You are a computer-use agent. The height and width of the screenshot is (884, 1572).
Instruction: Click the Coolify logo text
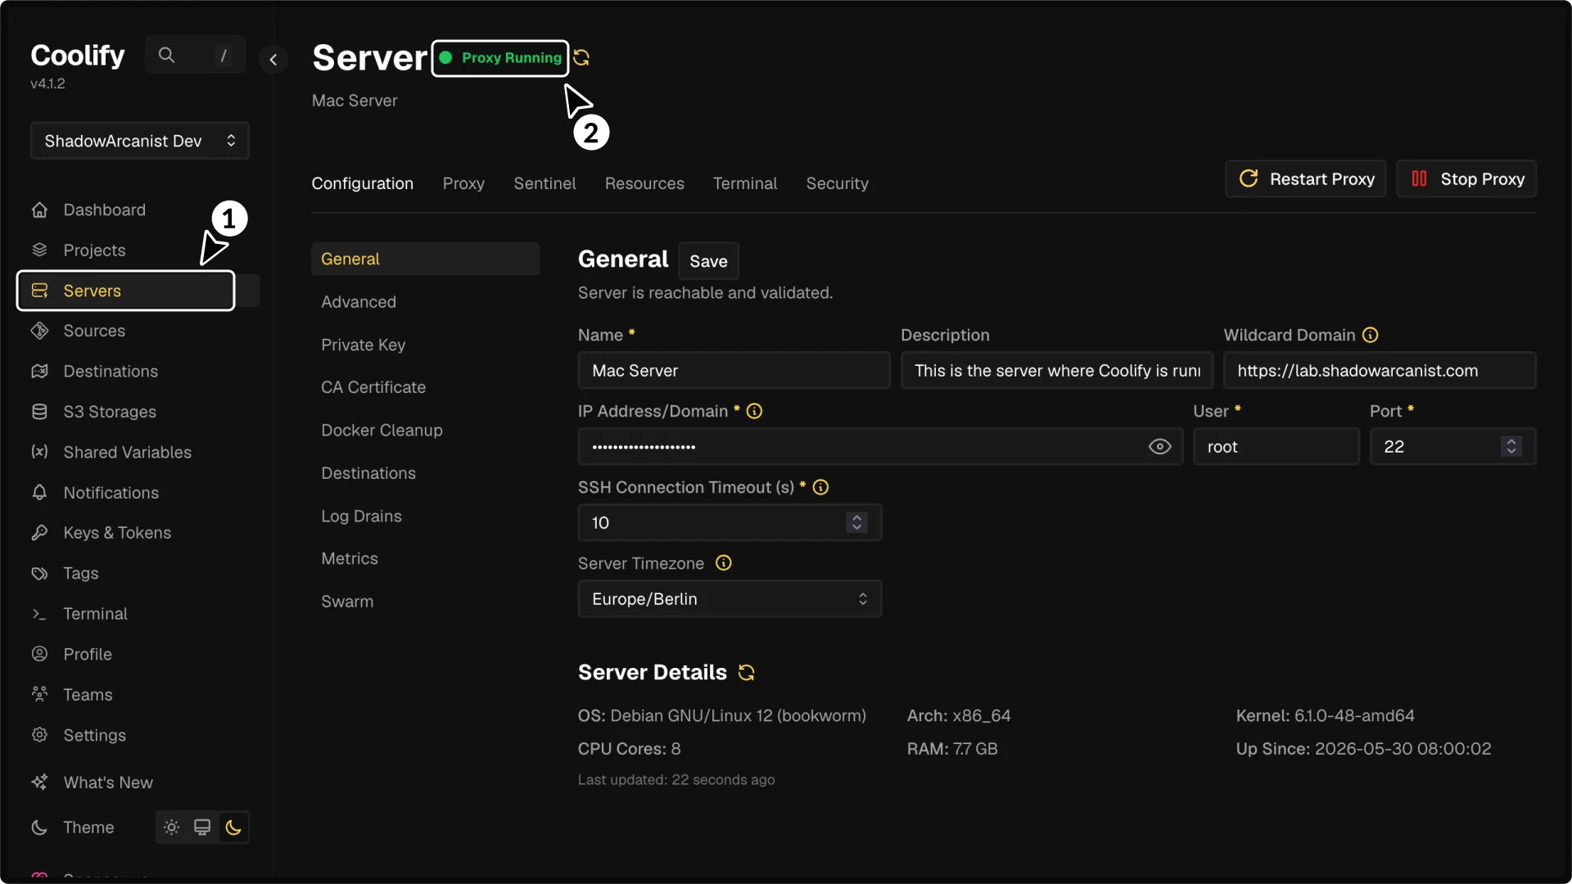tap(78, 56)
